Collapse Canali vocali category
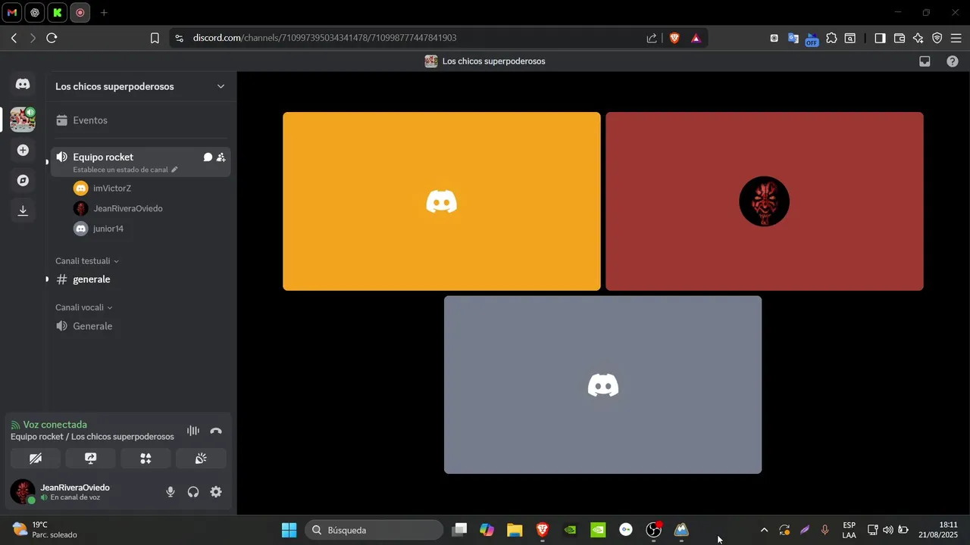970x545 pixels. coord(83,307)
